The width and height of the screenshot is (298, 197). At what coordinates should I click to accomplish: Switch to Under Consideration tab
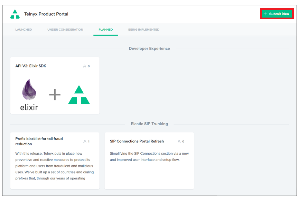[65, 30]
